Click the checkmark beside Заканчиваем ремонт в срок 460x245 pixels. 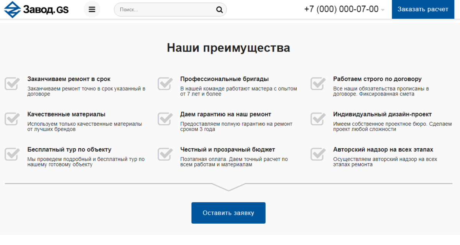11,83
